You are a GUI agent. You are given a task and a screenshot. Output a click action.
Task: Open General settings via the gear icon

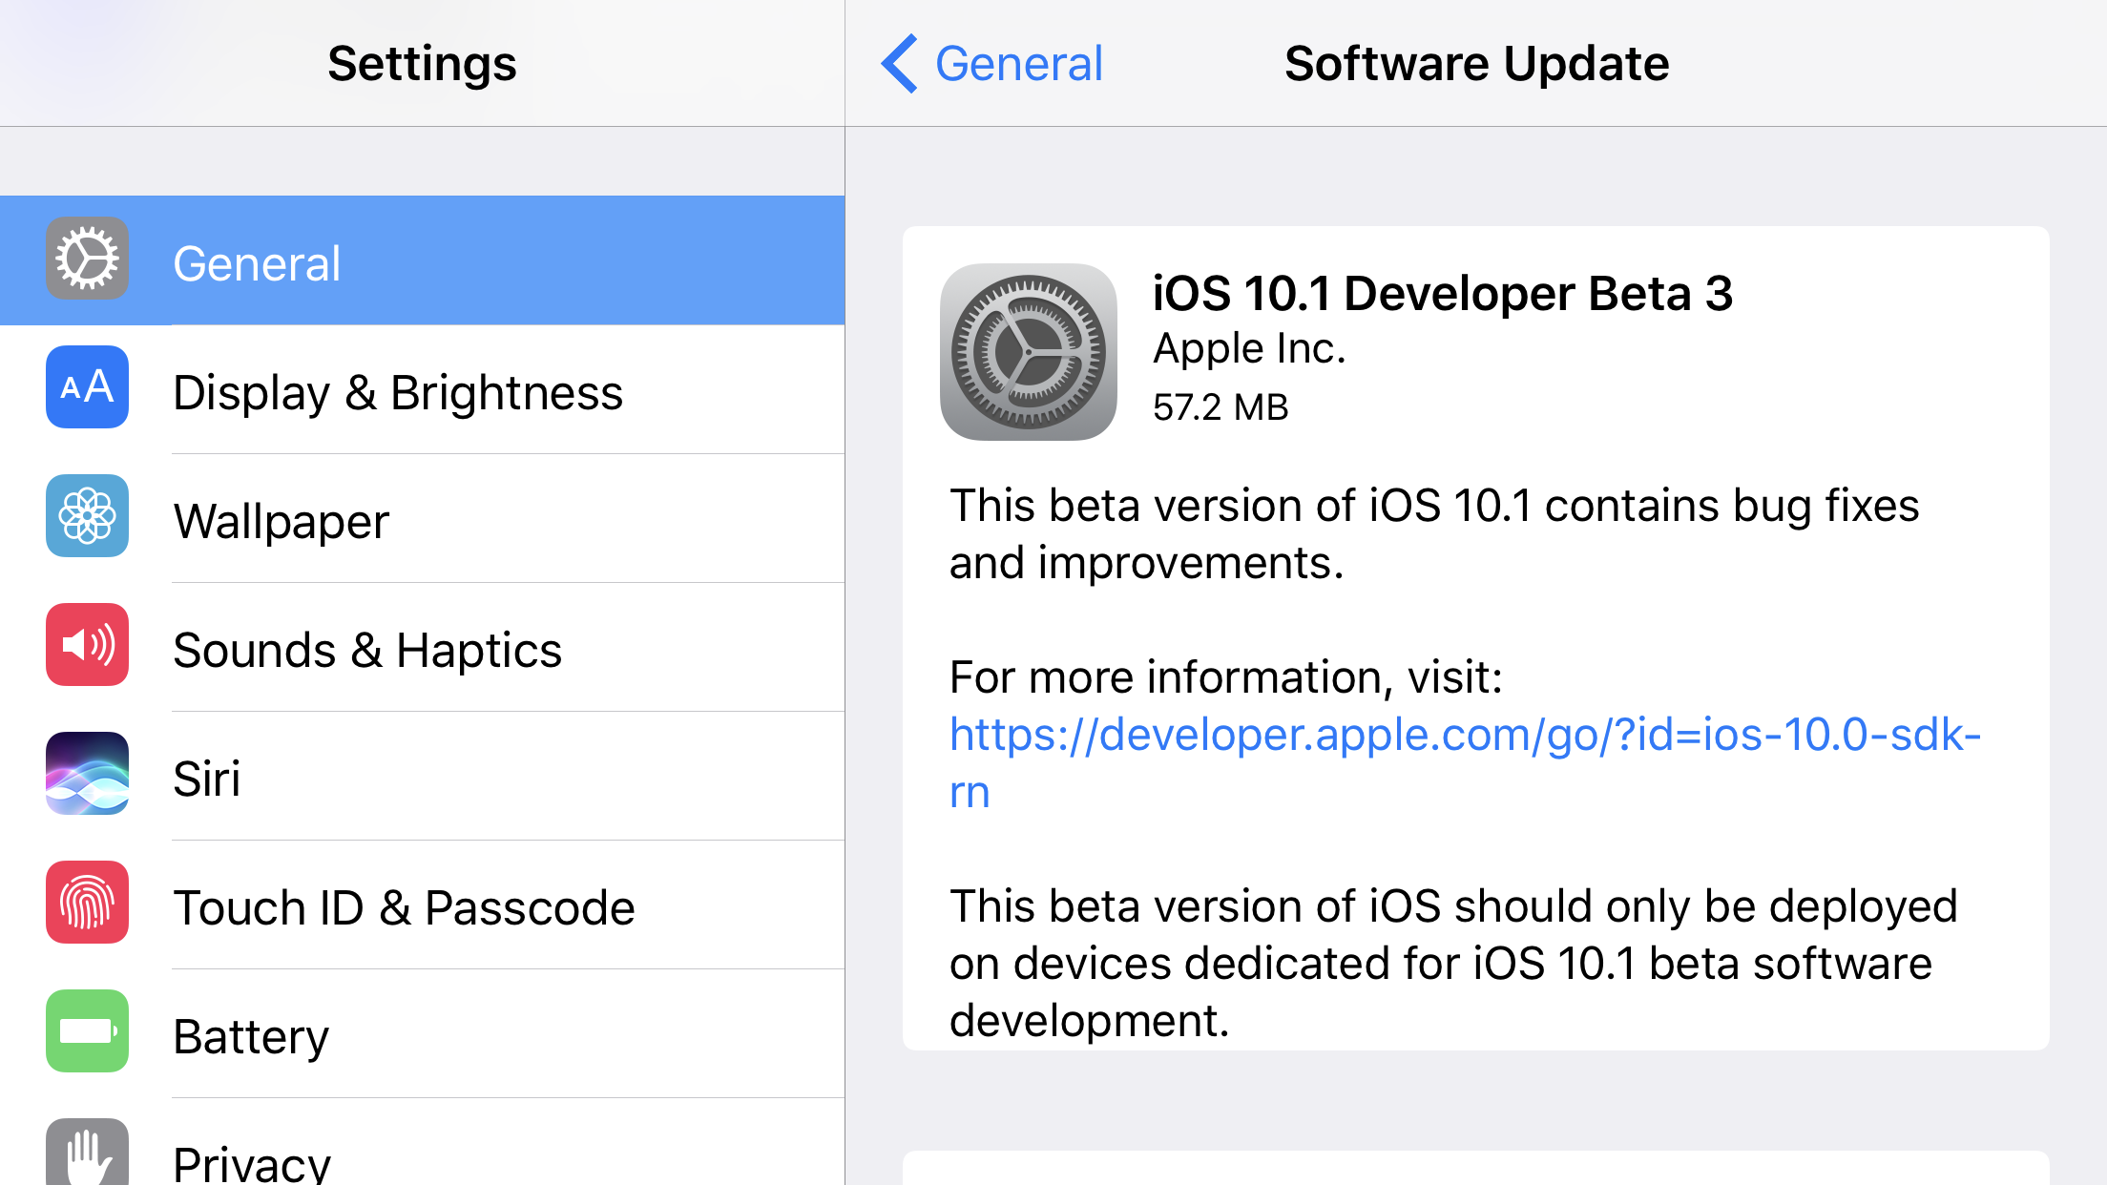[x=86, y=260]
